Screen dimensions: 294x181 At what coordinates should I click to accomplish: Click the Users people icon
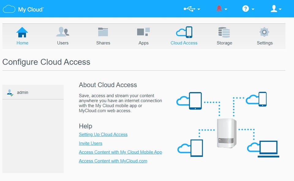point(62,31)
